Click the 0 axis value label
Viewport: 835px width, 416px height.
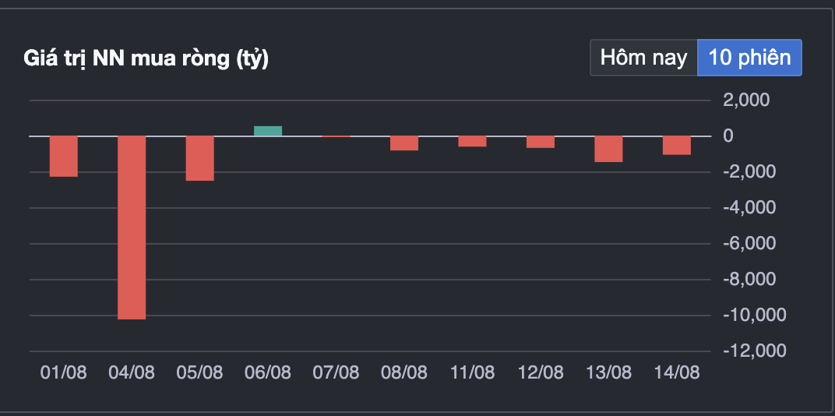coord(728,136)
